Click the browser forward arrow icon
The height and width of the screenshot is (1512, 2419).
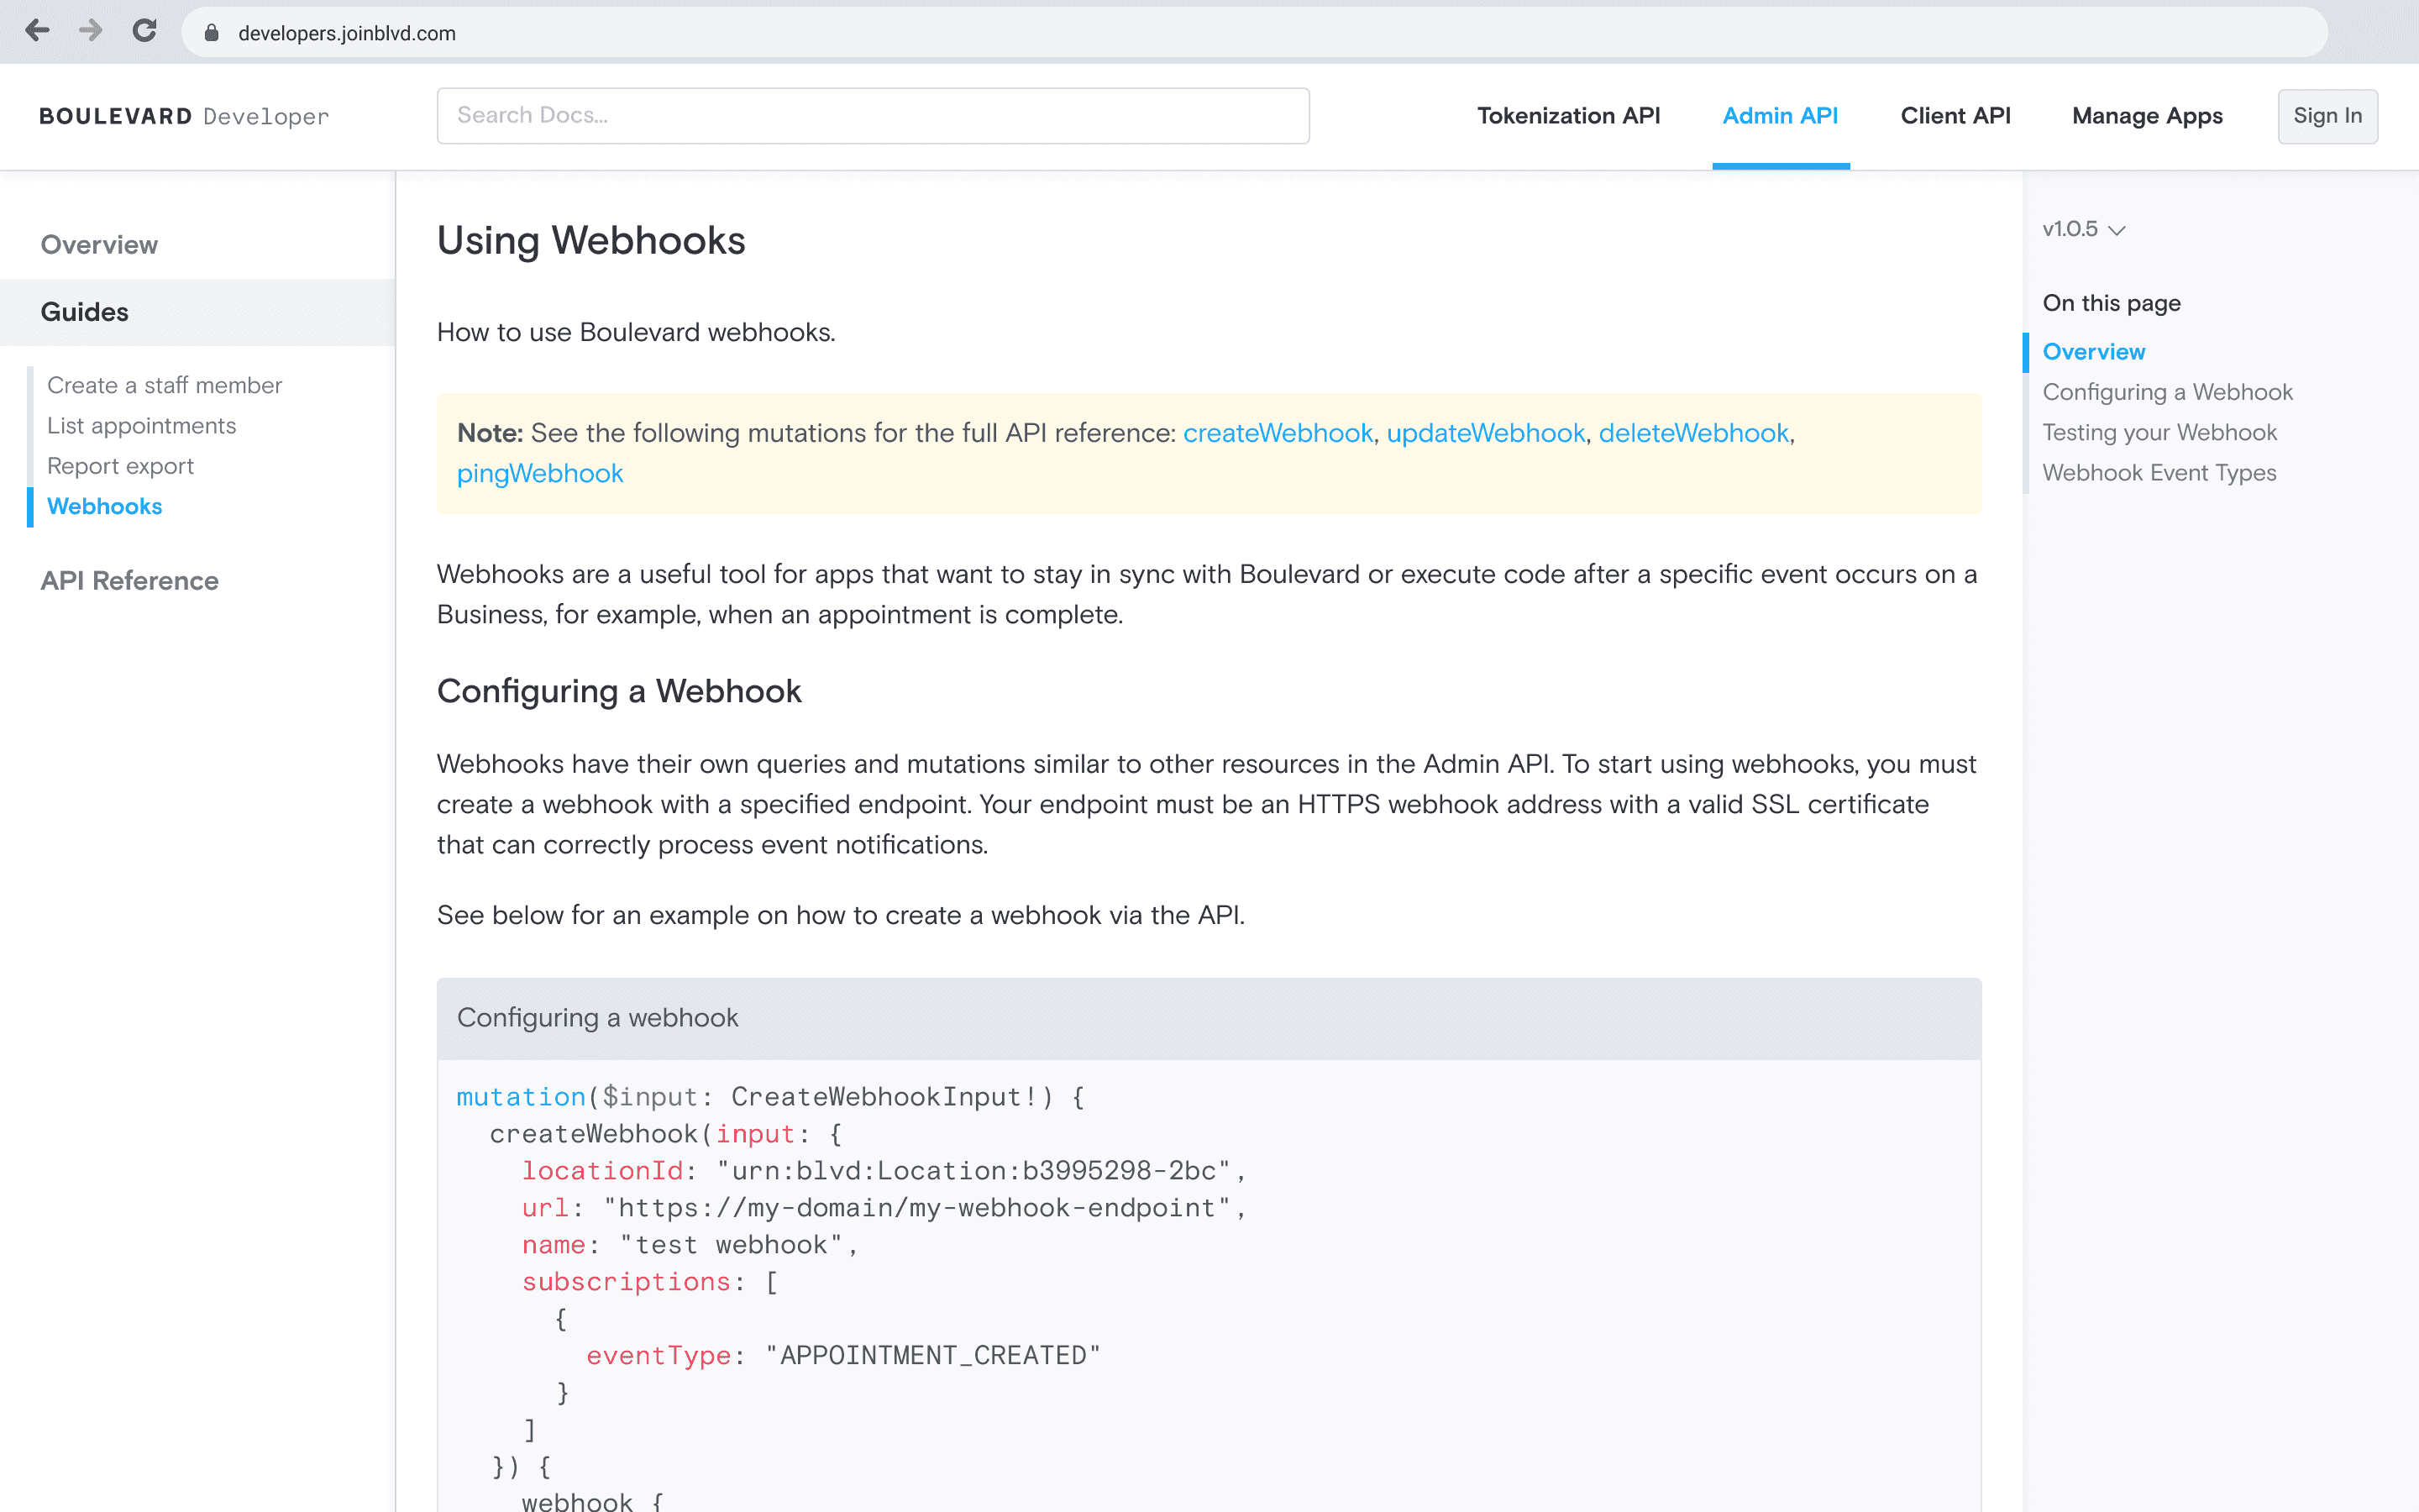click(x=91, y=32)
